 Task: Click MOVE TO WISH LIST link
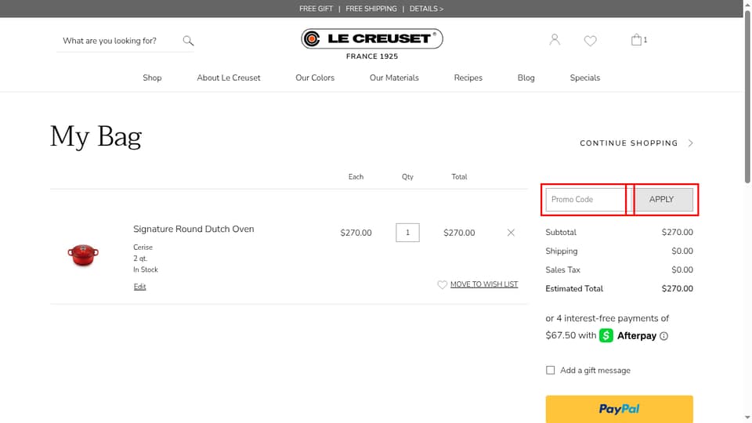484,284
